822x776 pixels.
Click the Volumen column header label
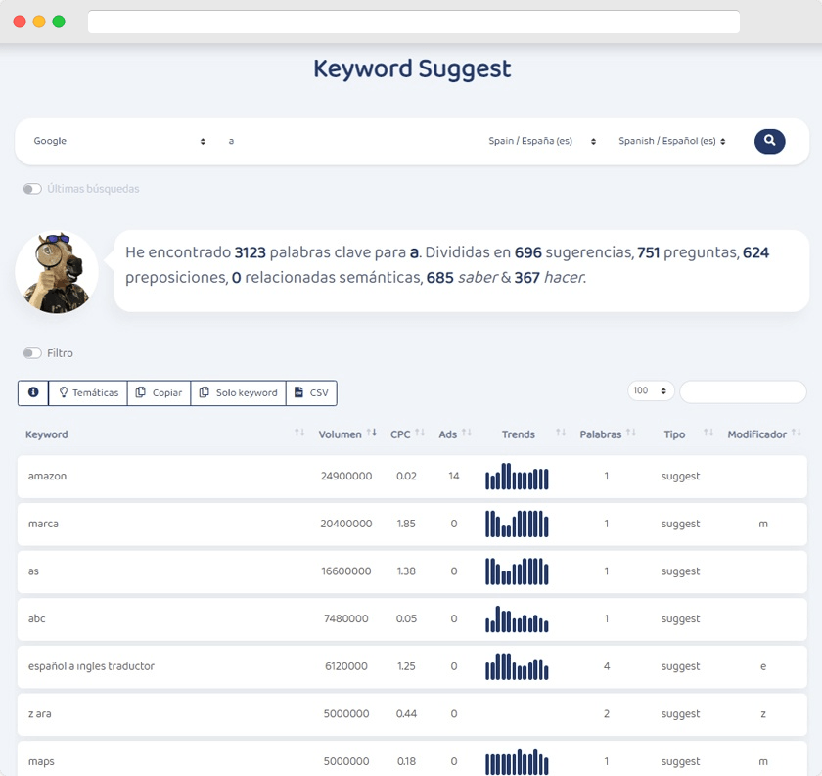[x=341, y=434]
